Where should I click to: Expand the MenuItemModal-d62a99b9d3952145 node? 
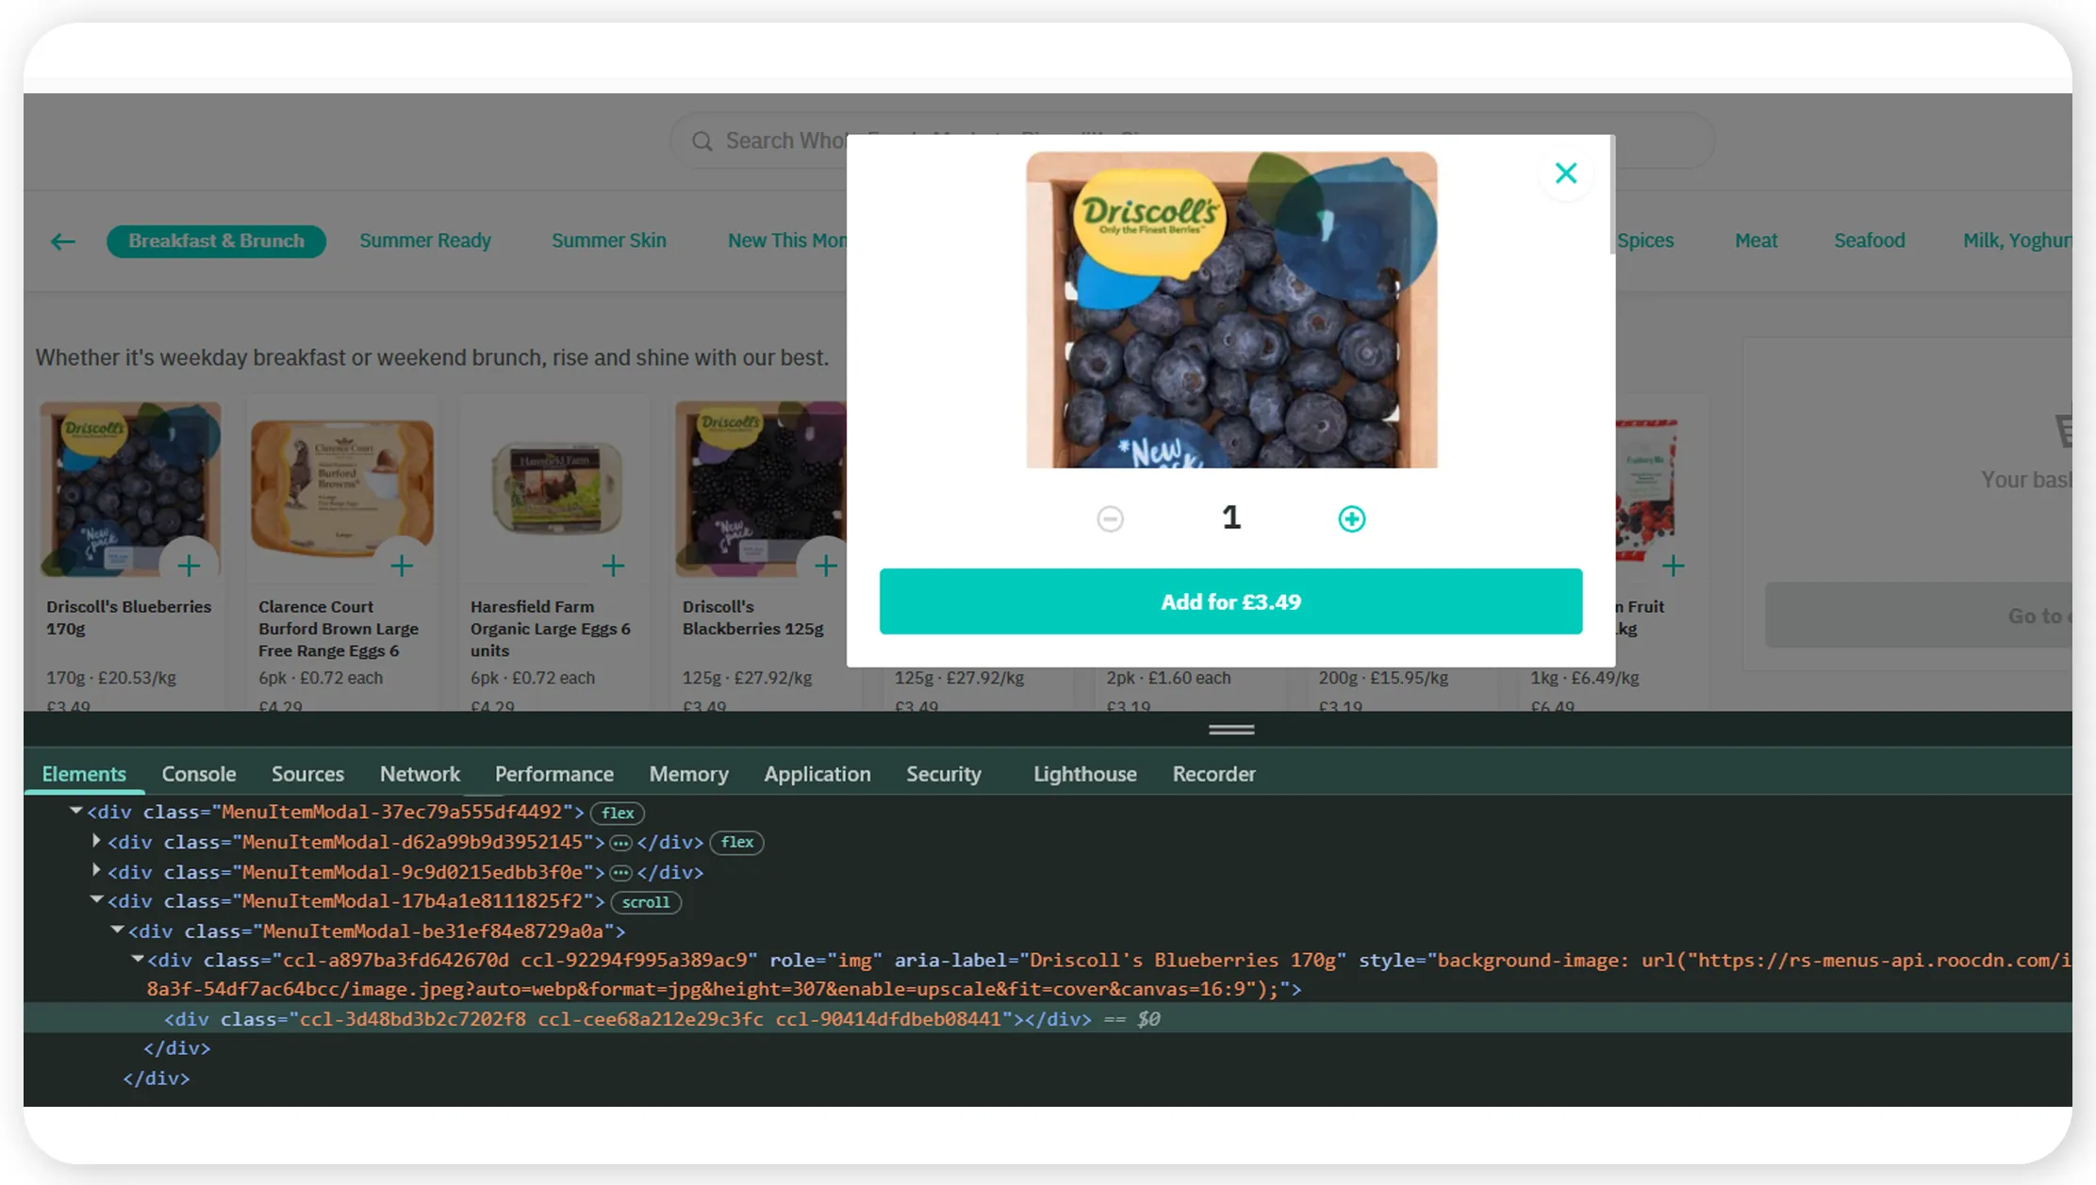click(96, 840)
